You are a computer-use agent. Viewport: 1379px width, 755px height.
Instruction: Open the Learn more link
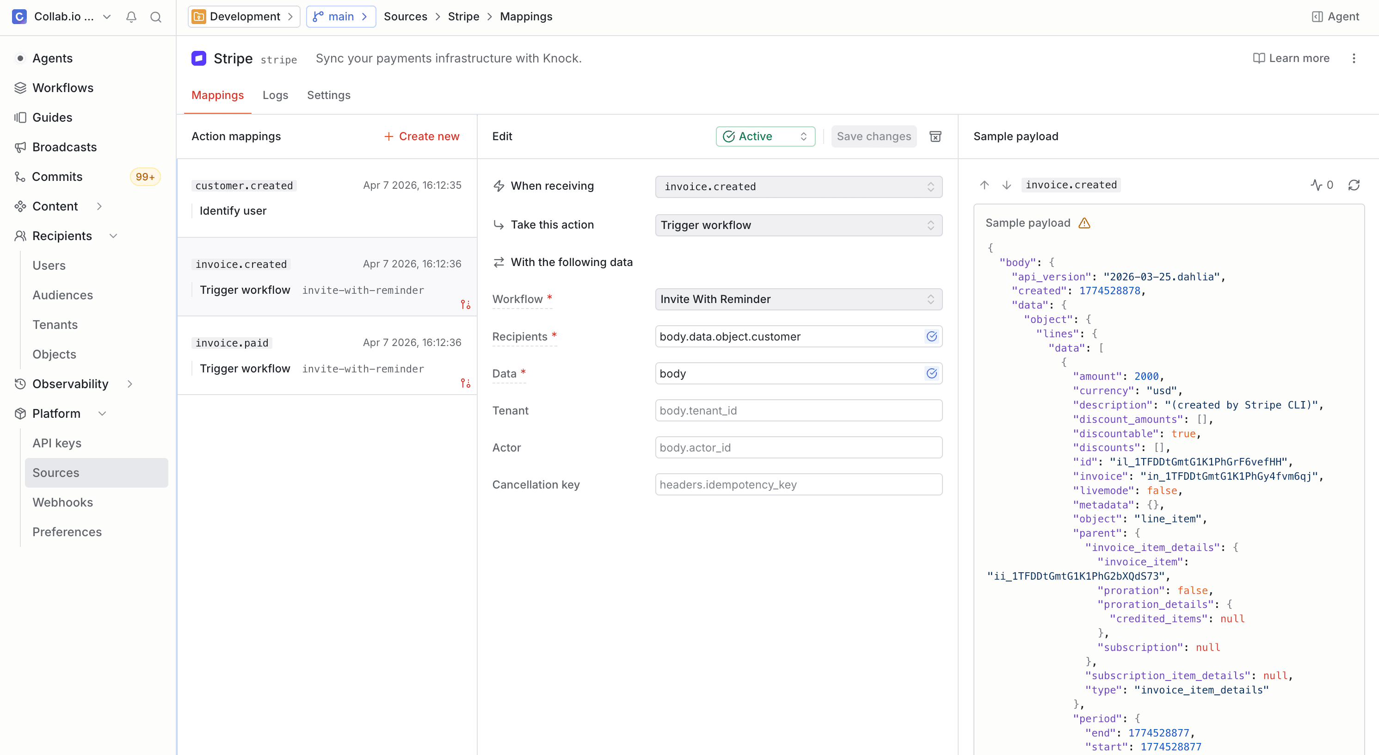tap(1291, 58)
